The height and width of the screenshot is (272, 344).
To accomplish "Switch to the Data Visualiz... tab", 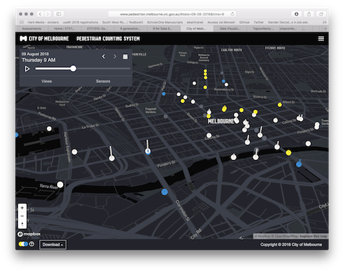I will click(230, 29).
